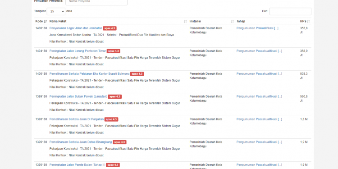Select code cell 1396180

coord(41,142)
